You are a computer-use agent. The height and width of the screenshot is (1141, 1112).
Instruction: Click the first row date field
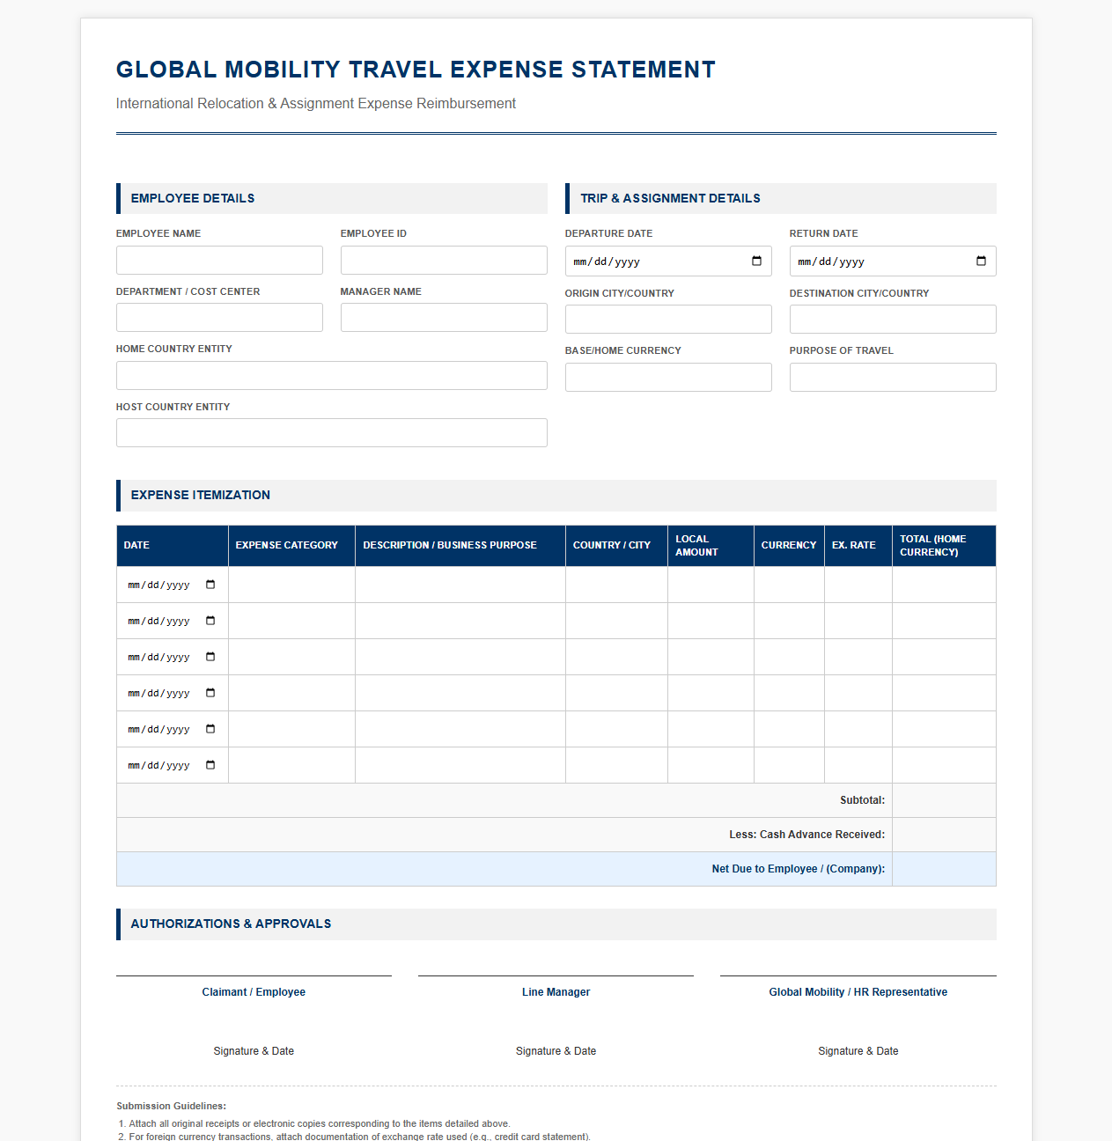point(172,585)
